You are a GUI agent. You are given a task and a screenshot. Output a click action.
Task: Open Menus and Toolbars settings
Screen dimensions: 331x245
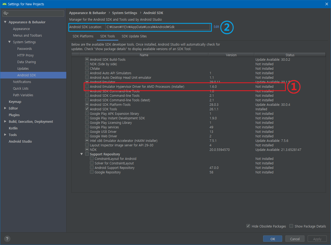[x=28, y=35]
